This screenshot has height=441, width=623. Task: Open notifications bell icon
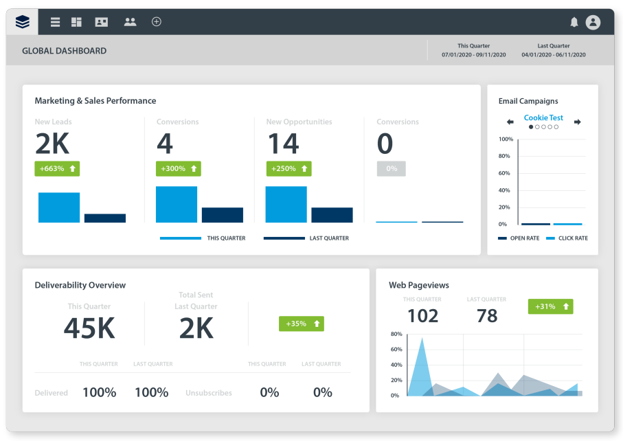click(x=574, y=22)
